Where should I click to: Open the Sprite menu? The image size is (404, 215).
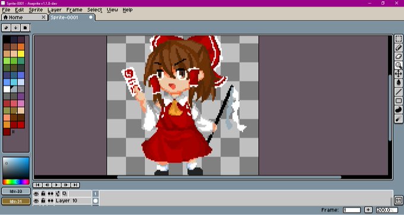click(x=36, y=9)
